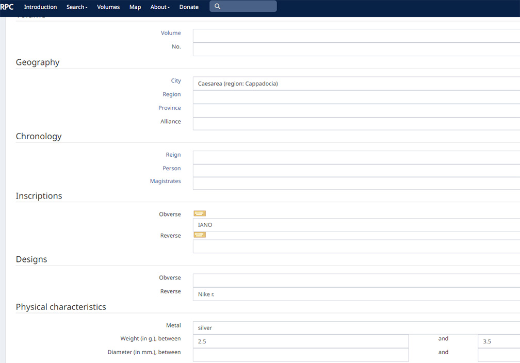
Task: Click the Obverse design input field
Action: click(x=356, y=280)
